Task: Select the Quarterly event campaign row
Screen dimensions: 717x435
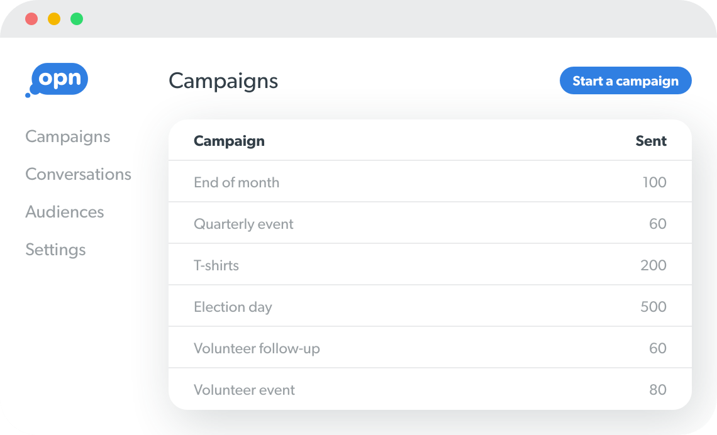Action: click(x=243, y=224)
